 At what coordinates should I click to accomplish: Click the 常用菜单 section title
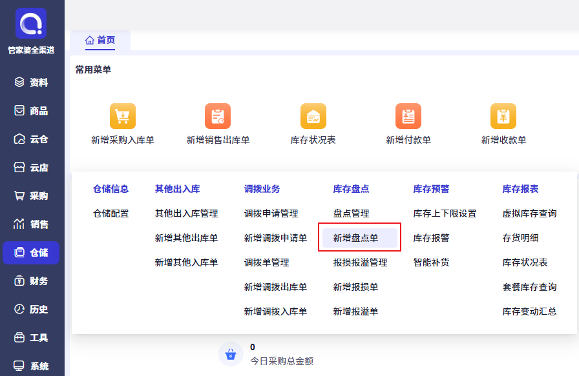93,70
